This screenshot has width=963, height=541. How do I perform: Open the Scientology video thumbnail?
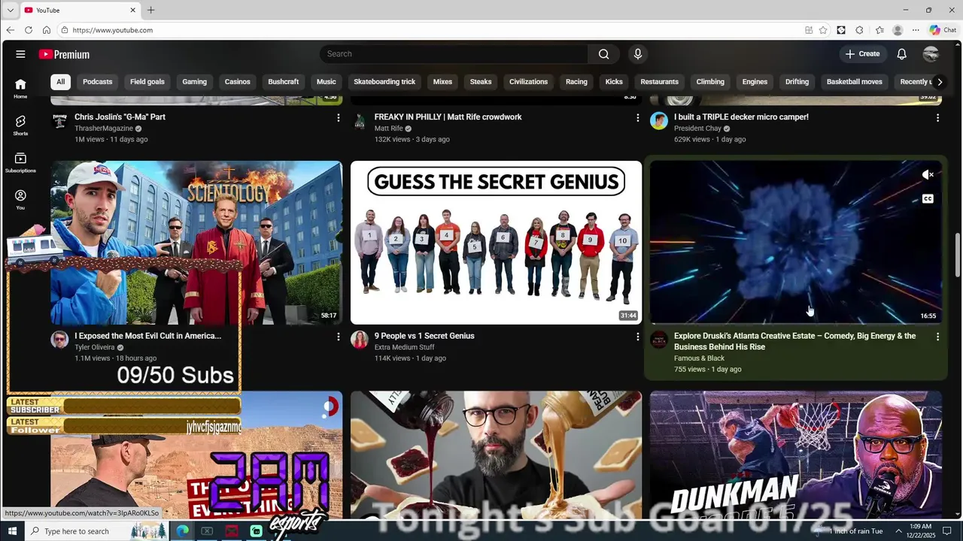[196, 242]
